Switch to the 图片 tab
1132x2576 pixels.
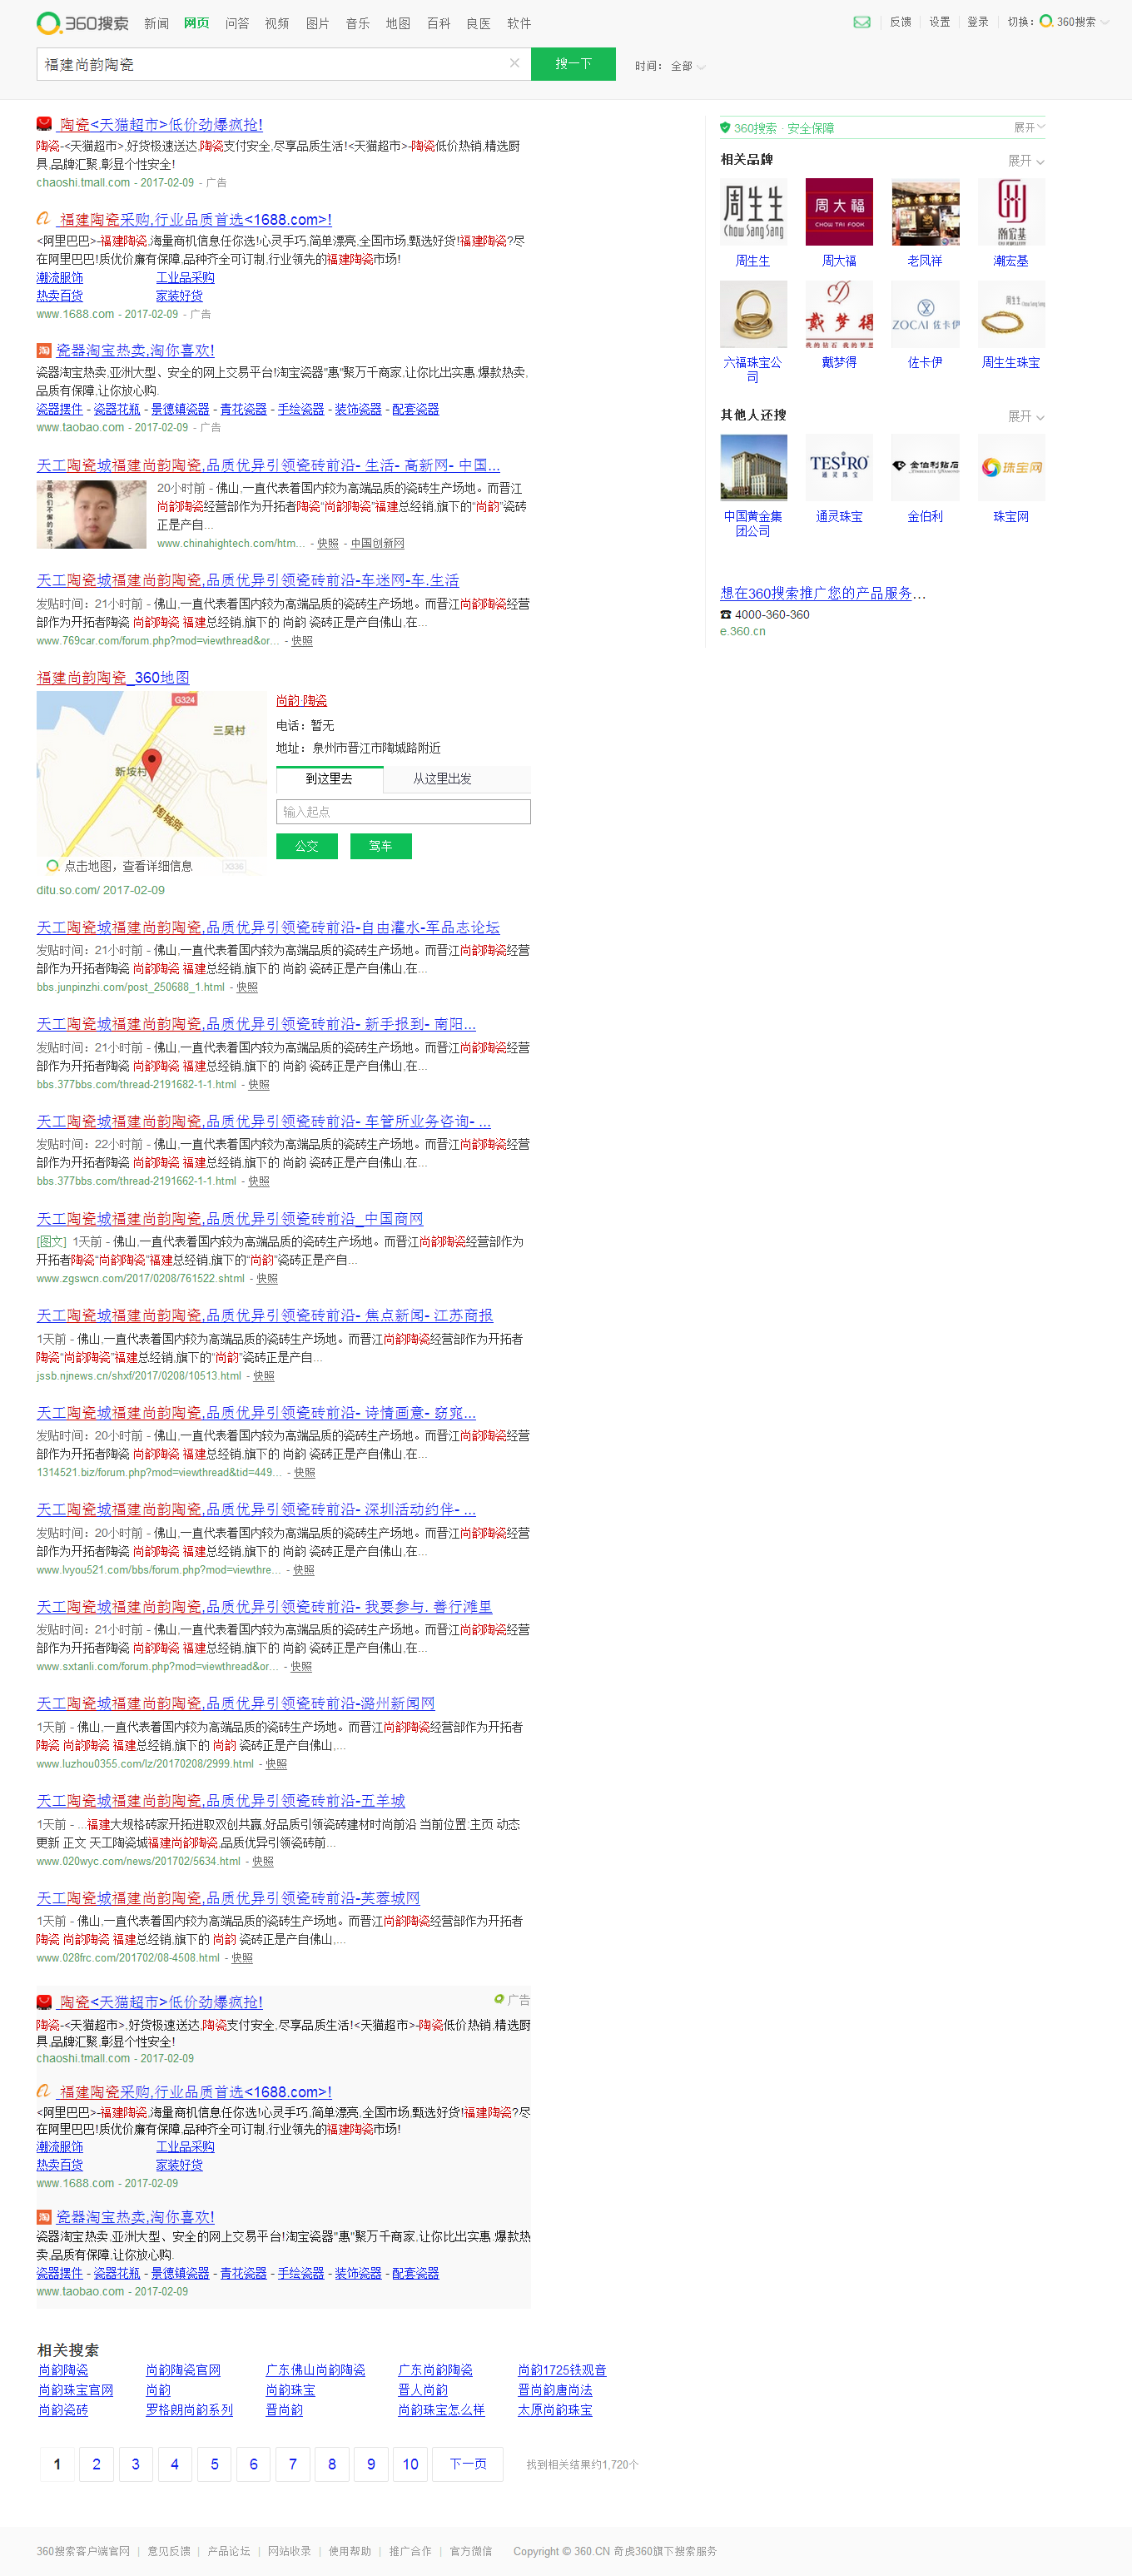point(317,23)
